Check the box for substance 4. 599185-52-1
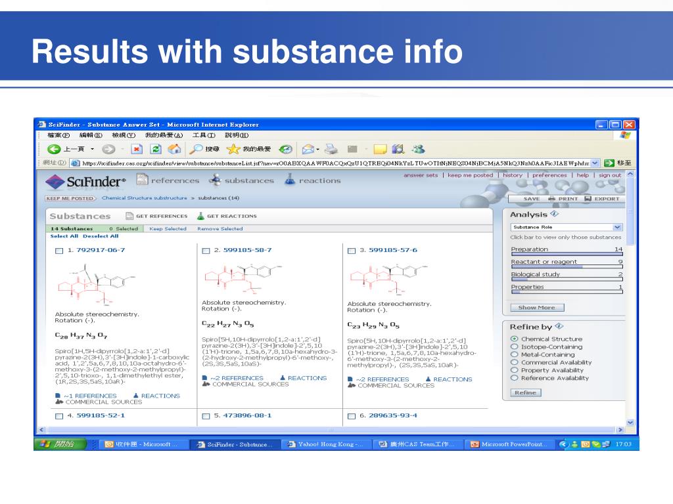This screenshot has height=504, width=673. click(x=59, y=416)
